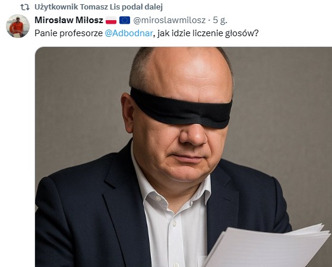
Task: Click the @miroslawmilosz handle
Action: click(x=169, y=20)
